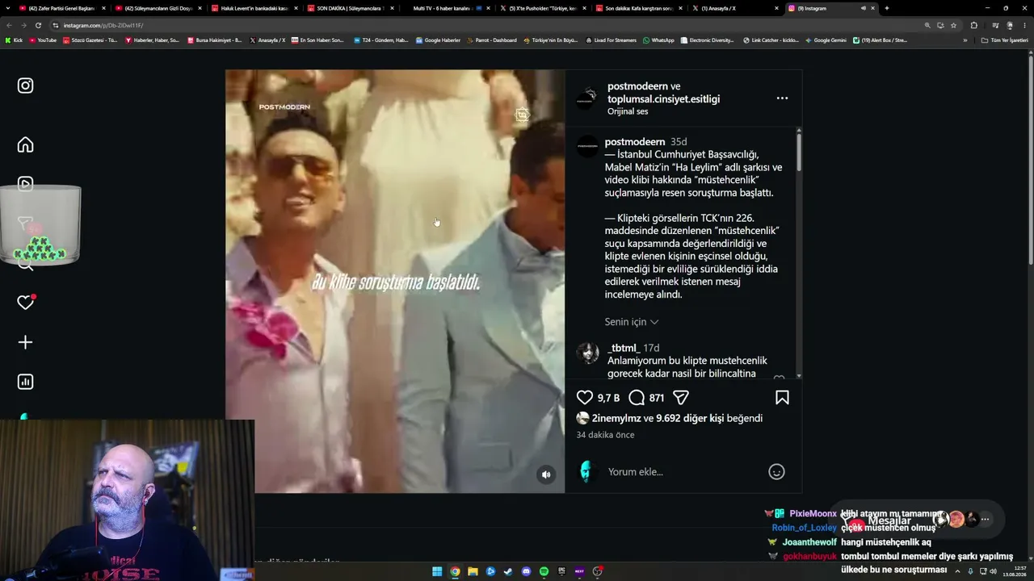
Task: Open the Instagram dashboard chart icon
Action: [x=26, y=382]
